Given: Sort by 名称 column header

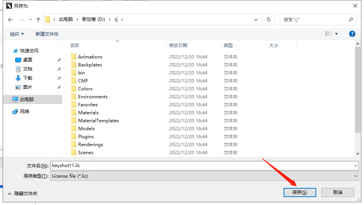Looking at the screenshot, I should click(x=75, y=45).
